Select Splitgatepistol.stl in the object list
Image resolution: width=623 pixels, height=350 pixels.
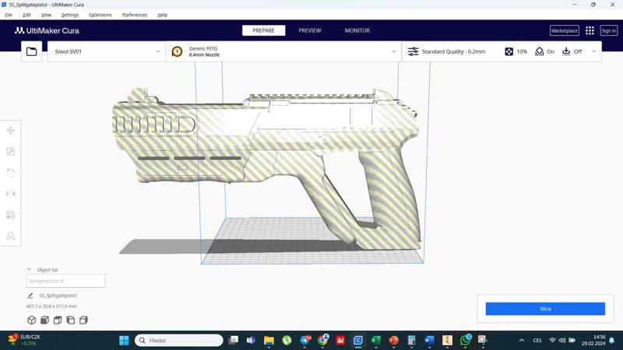point(66,281)
